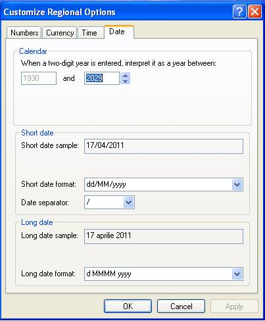Viewport: 265px width, 321px height.
Task: Confirm changes with the OK button
Action: point(128,307)
